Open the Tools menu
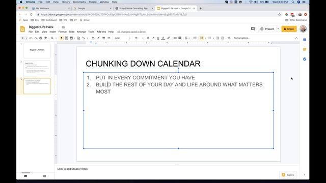Image resolution: width=326 pixels, height=183 pixels. (91, 32)
